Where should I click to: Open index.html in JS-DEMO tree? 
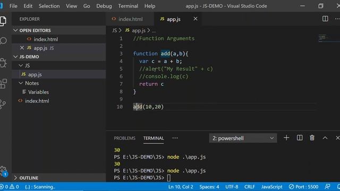pyautogui.click(x=58, y=101)
